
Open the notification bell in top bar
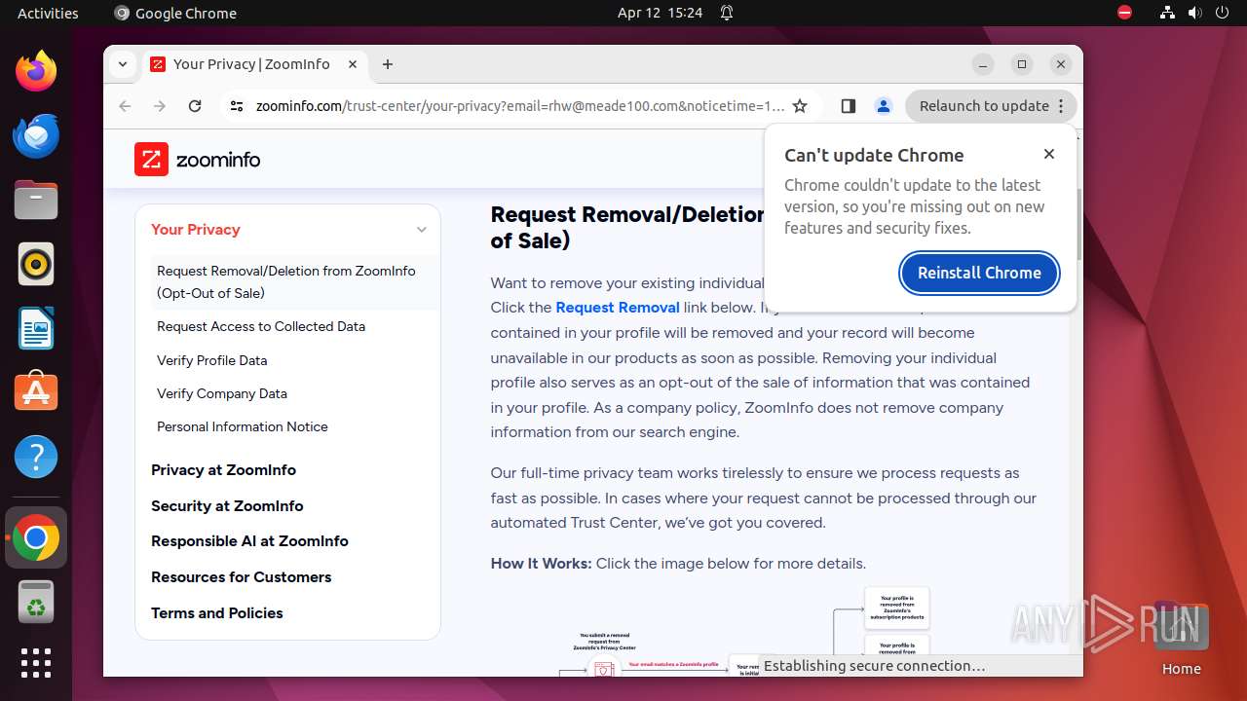727,13
